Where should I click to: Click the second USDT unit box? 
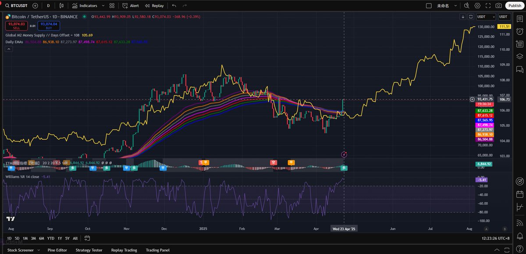(x=504, y=17)
